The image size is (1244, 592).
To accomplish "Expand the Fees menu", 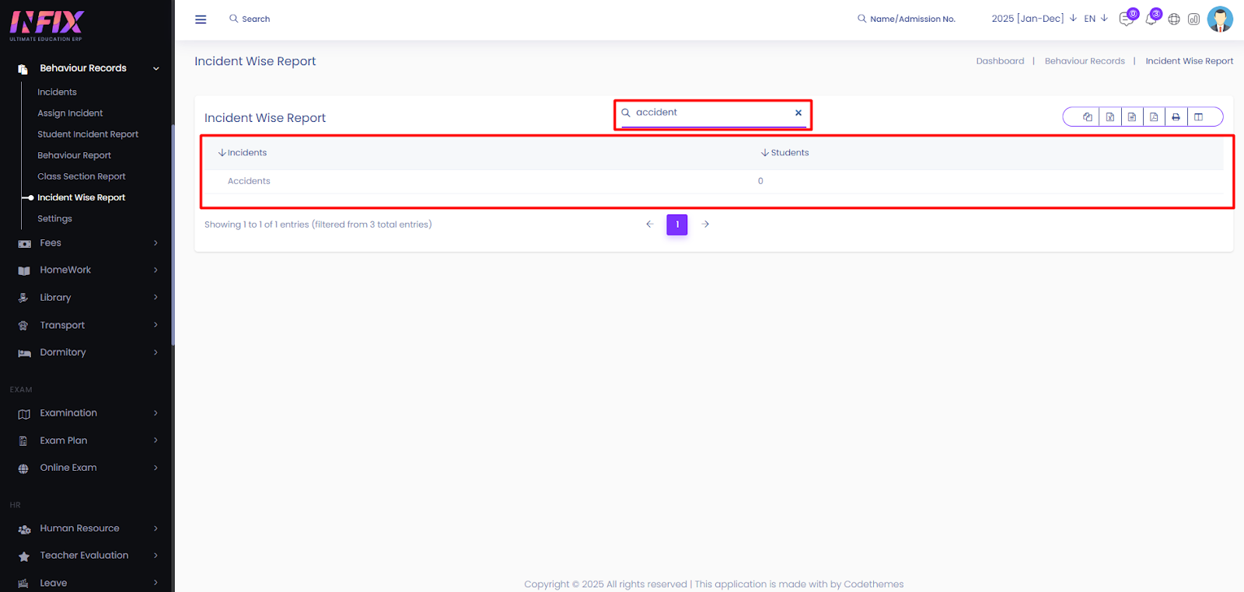I will [x=155, y=243].
